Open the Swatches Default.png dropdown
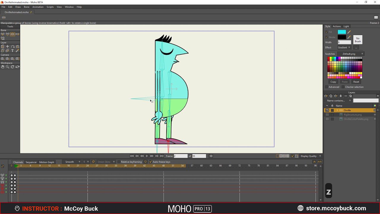 coord(351,54)
